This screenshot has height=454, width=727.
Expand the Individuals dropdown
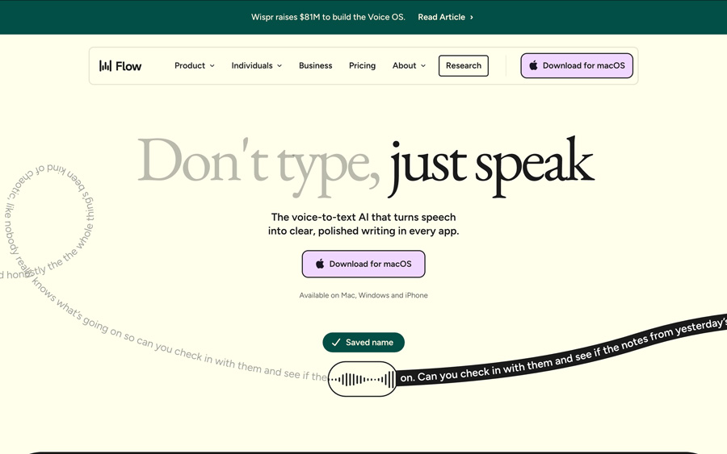(256, 65)
